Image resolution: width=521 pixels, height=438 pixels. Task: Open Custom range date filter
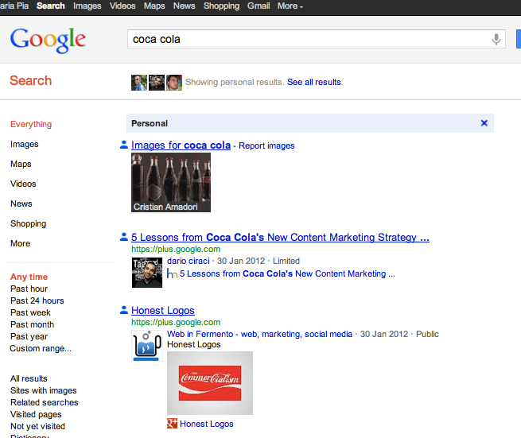41,349
